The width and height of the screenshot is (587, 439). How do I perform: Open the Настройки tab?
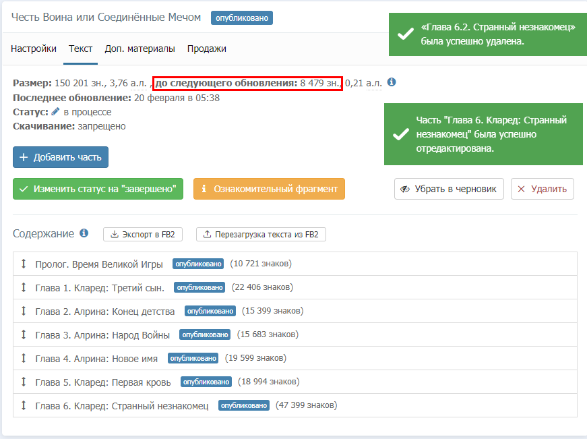[34, 49]
